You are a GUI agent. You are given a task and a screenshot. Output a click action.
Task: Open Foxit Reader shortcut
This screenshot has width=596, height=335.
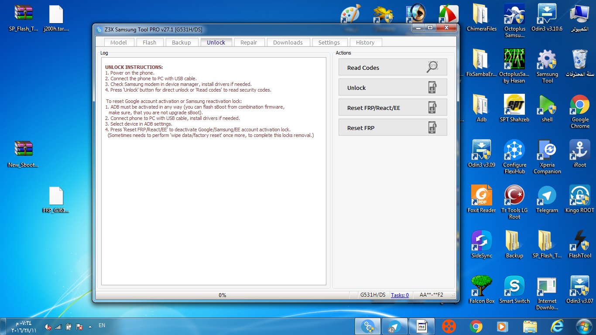pyautogui.click(x=482, y=200)
